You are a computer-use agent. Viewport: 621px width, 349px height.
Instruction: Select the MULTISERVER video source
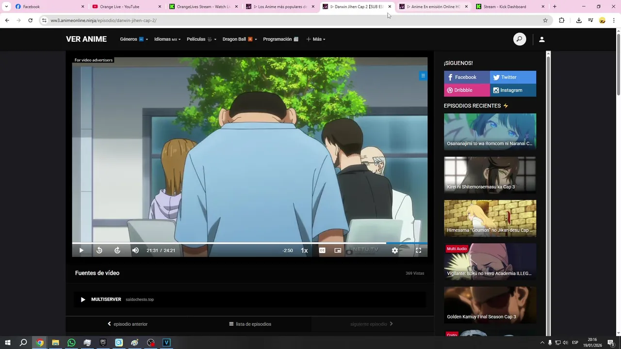(x=250, y=300)
